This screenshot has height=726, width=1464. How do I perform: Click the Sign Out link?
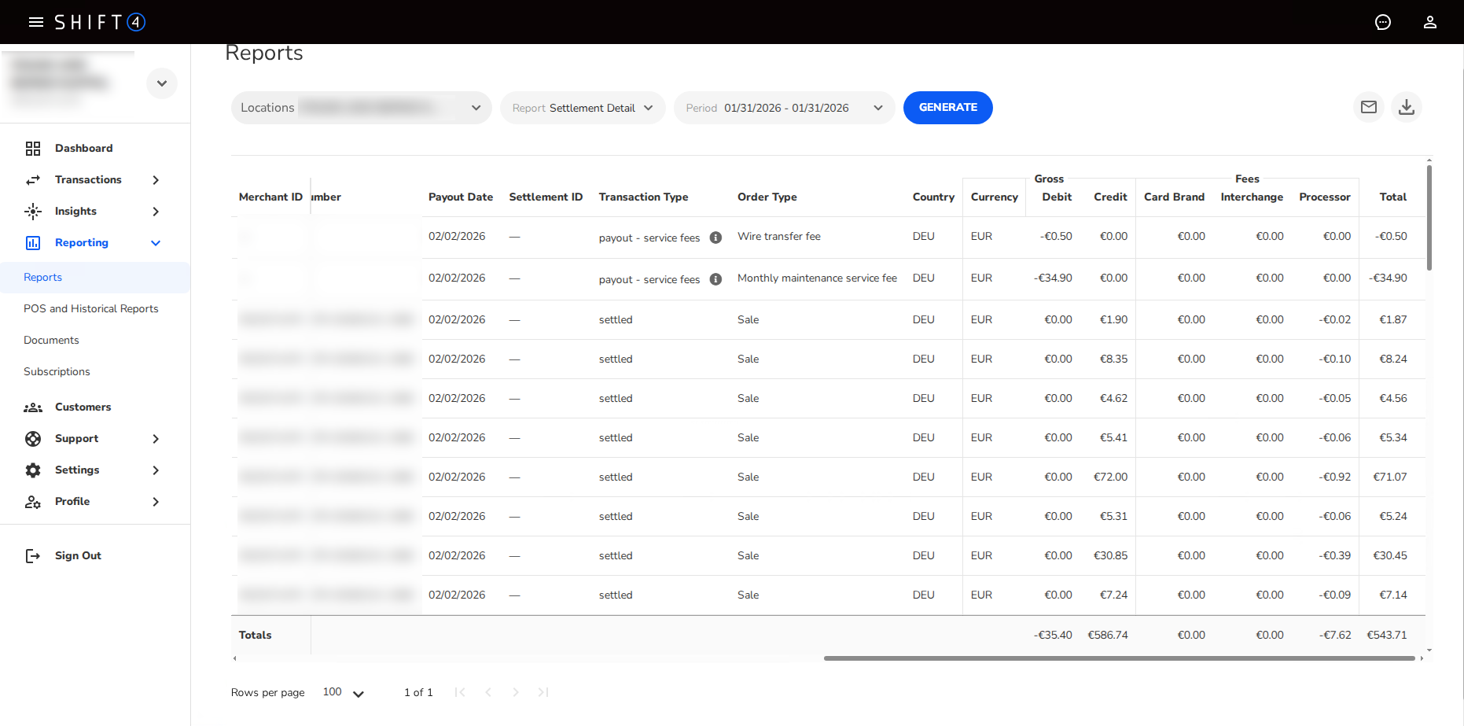(78, 555)
